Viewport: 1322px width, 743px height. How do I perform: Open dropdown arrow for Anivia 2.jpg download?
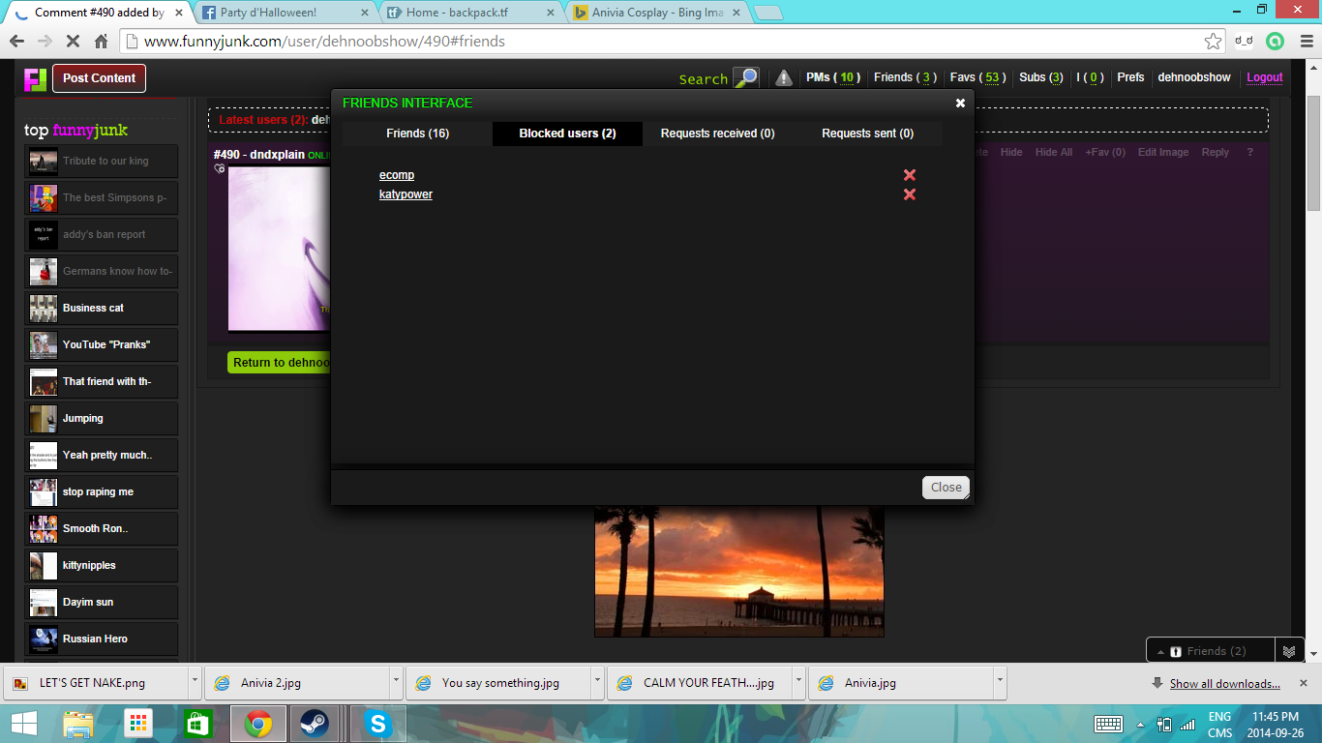pyautogui.click(x=397, y=683)
